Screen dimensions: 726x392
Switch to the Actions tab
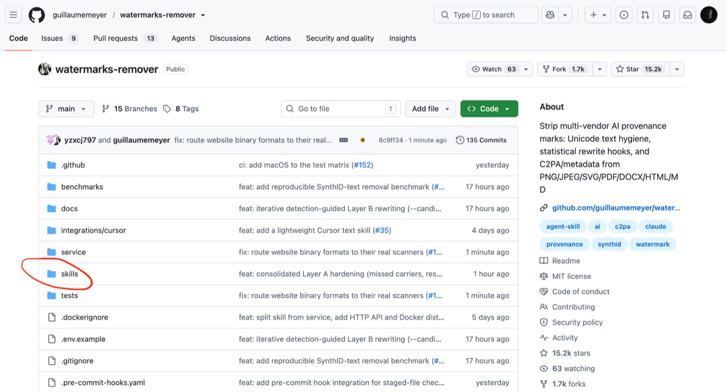[278, 38]
